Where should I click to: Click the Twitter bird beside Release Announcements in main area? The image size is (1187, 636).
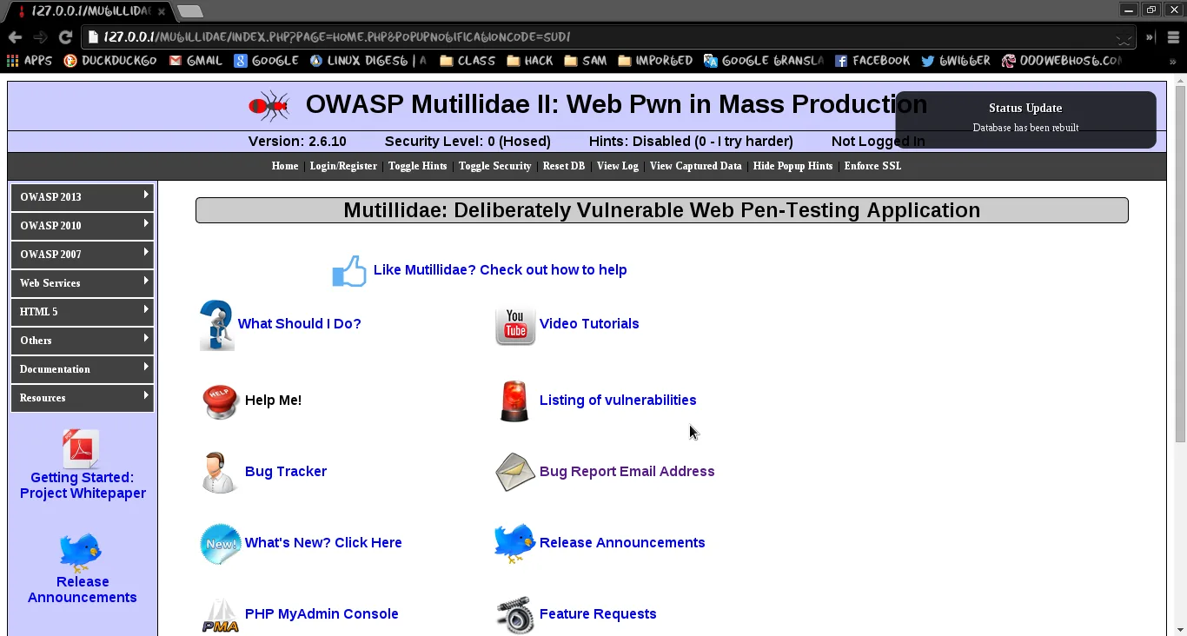point(514,544)
